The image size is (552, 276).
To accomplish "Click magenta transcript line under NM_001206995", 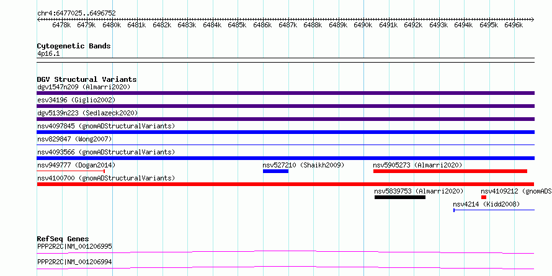I will pos(285,252).
